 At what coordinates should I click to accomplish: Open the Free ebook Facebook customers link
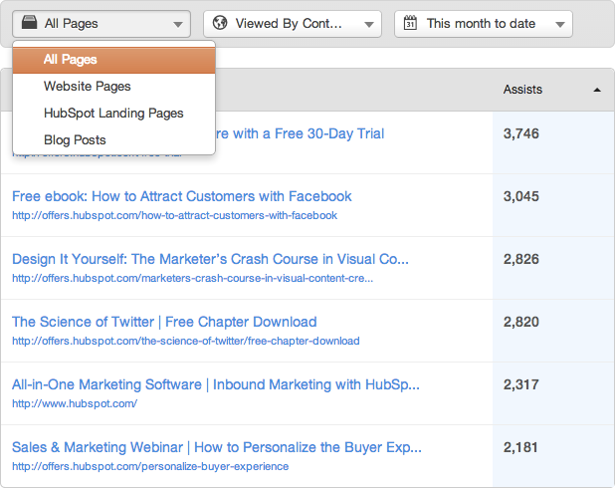coord(181,196)
